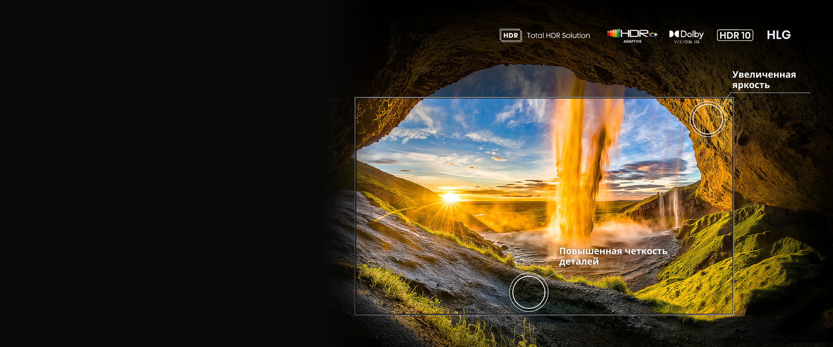The image size is (833, 347).
Task: Select the brightness circle marker on cave wall
Action: (x=707, y=118)
